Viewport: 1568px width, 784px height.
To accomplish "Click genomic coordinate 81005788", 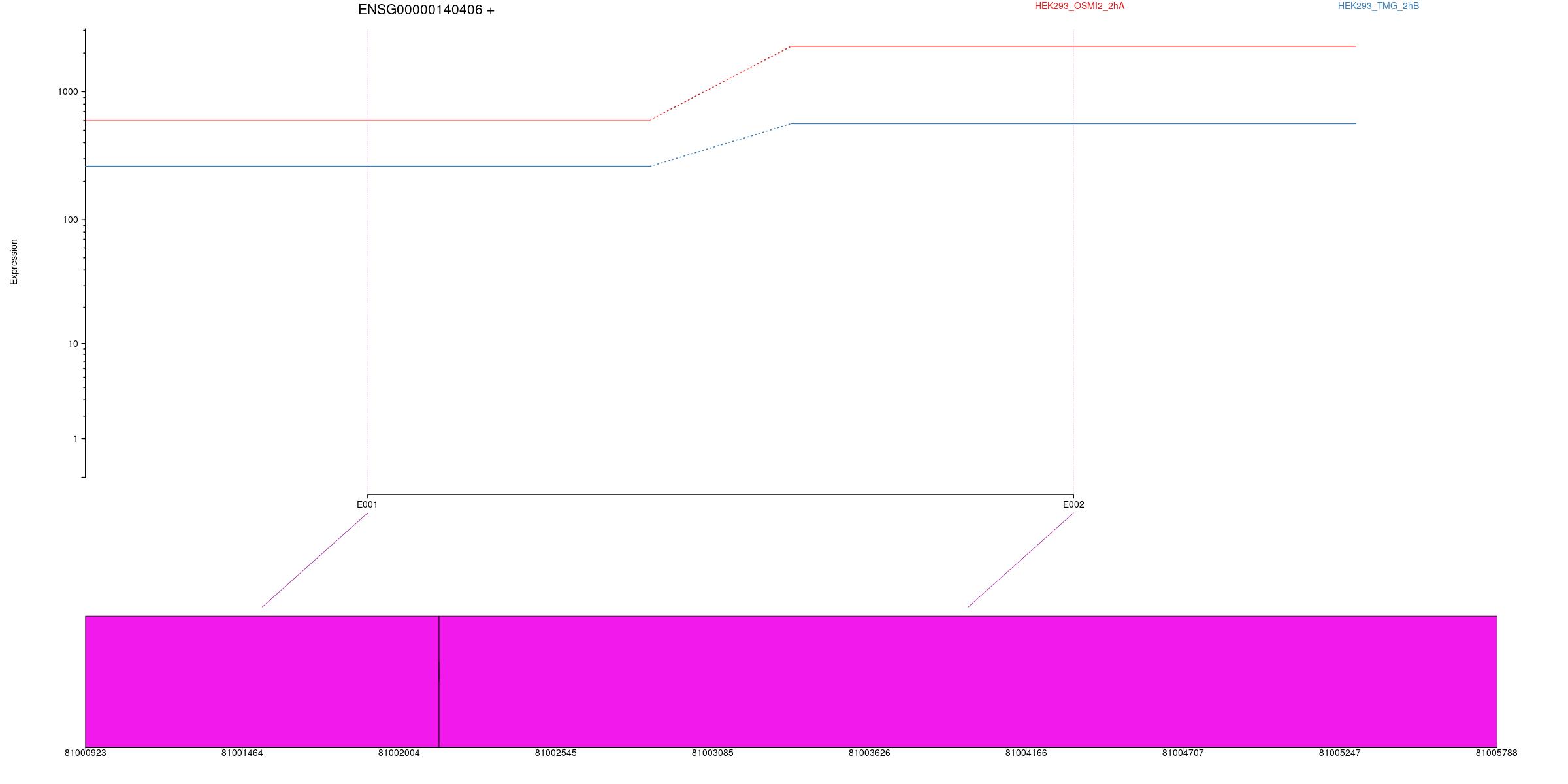I will (1496, 753).
